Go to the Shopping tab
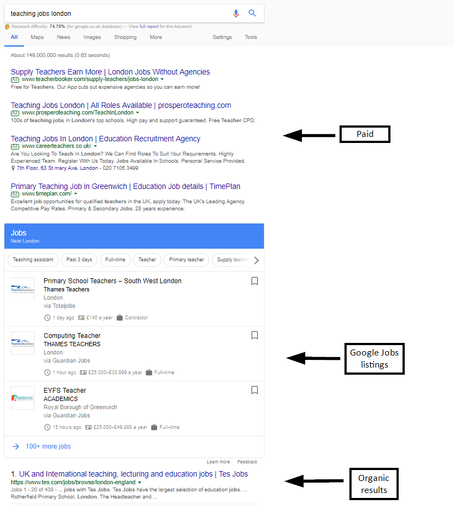454x510 pixels. [x=125, y=37]
